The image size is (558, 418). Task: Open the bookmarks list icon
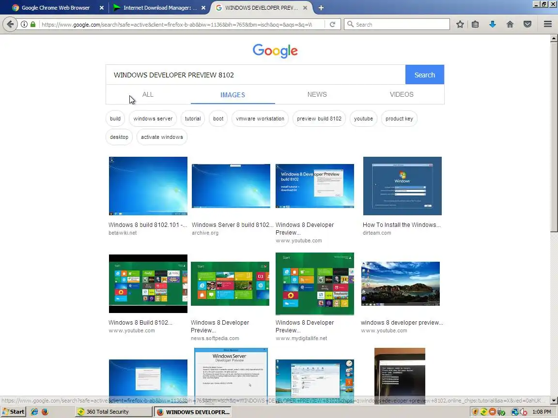(475, 24)
